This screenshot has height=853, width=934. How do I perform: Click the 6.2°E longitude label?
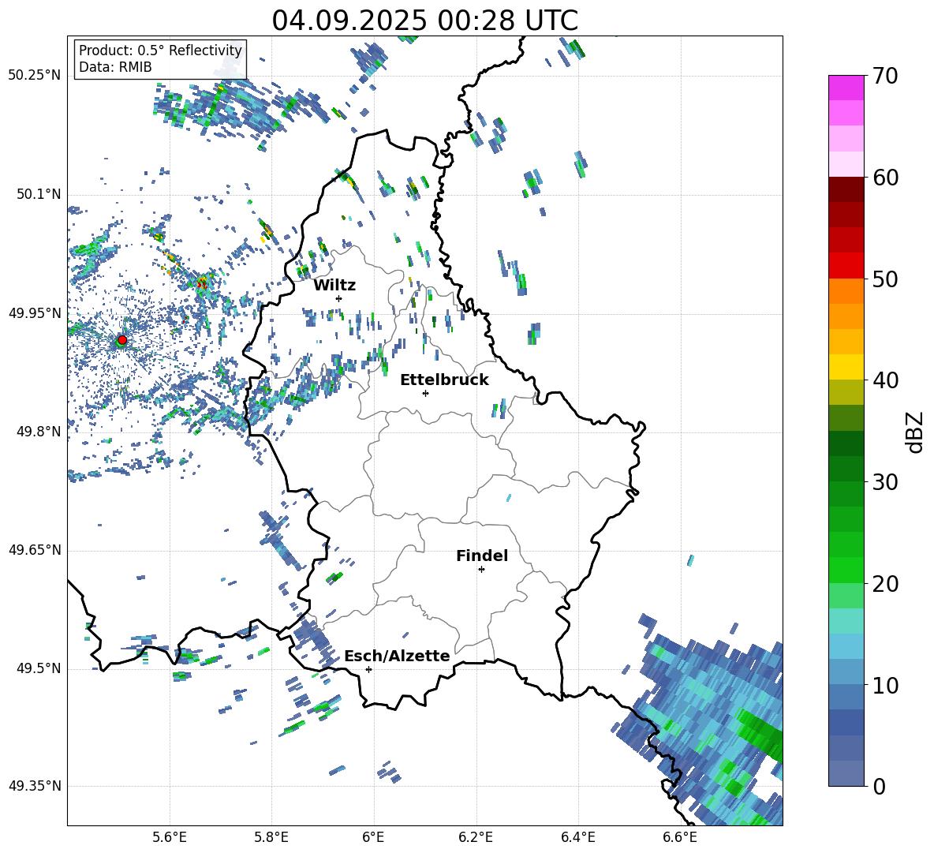[x=476, y=837]
